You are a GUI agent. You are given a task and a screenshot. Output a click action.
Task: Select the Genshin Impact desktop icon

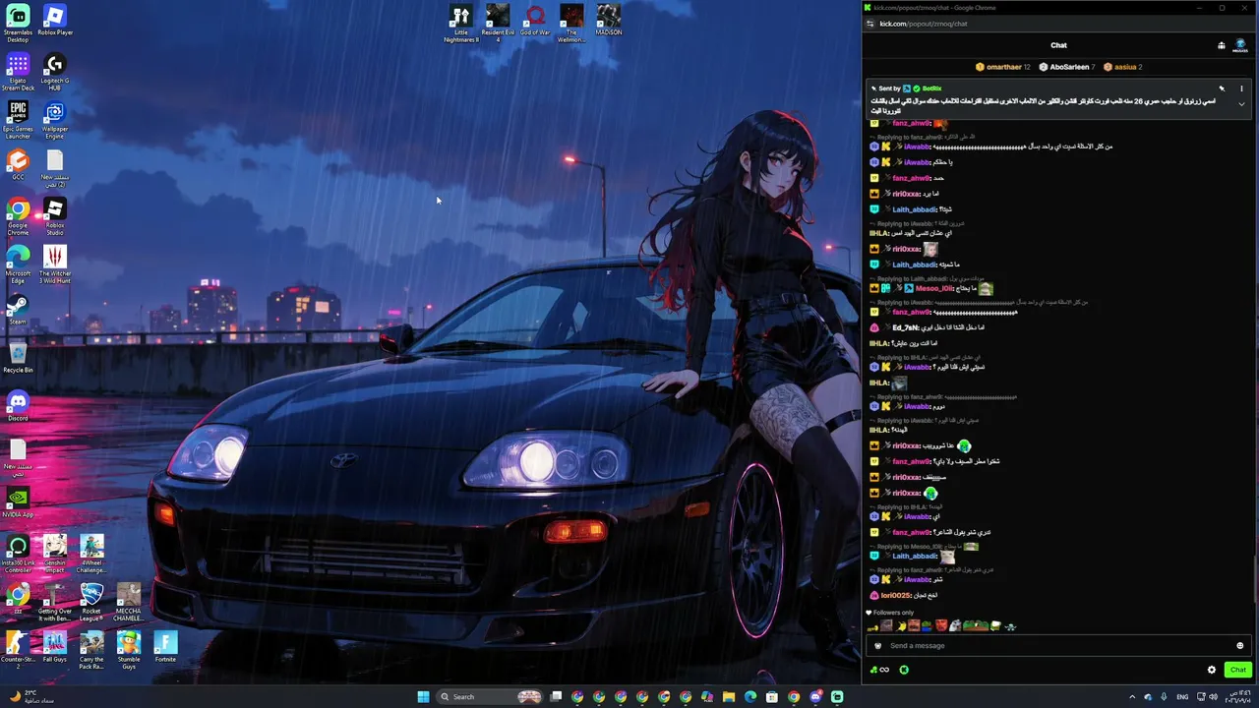point(55,554)
